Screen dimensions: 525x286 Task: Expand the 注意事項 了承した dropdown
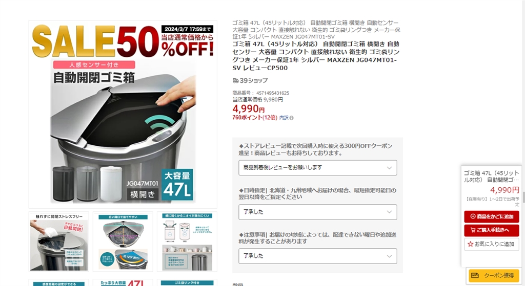pyautogui.click(x=318, y=256)
